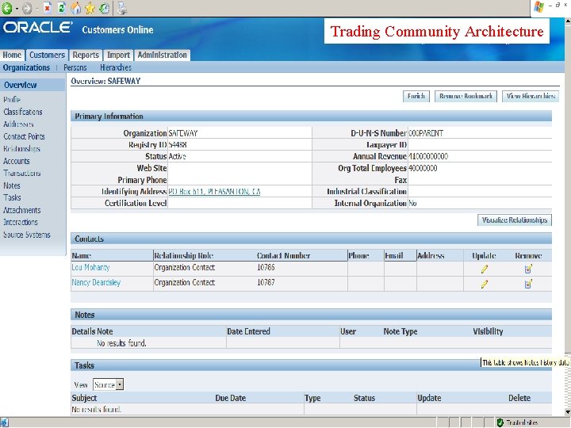Open Source Systems in the side menu
571x428 pixels.
pos(27,235)
